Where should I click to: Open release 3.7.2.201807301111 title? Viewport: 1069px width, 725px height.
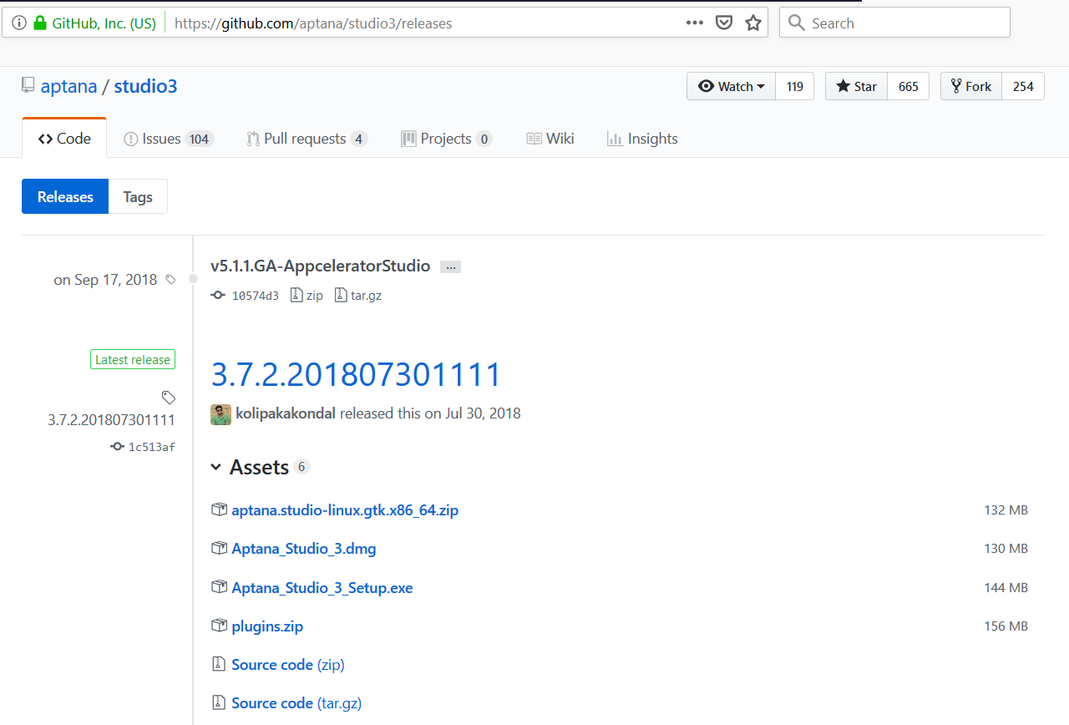point(356,374)
